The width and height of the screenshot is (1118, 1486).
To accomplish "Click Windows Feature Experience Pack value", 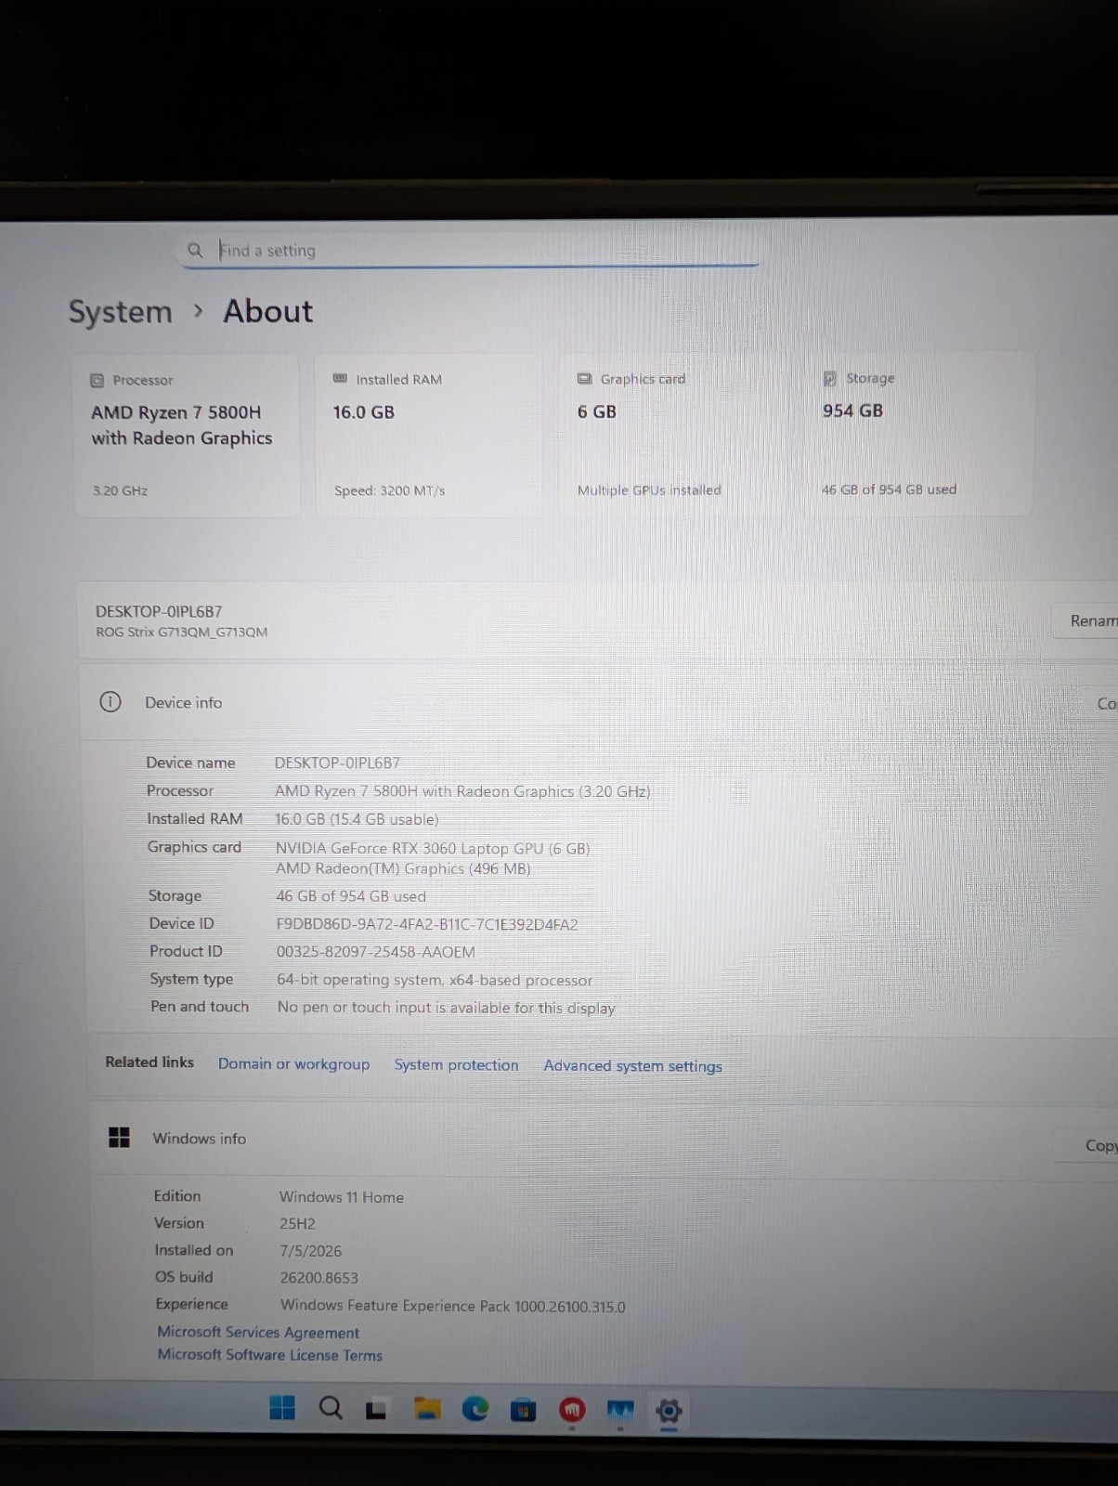I will pos(453,1306).
